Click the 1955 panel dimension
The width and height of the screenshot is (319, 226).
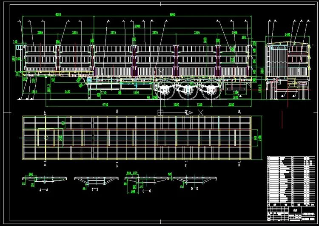click(x=75, y=33)
